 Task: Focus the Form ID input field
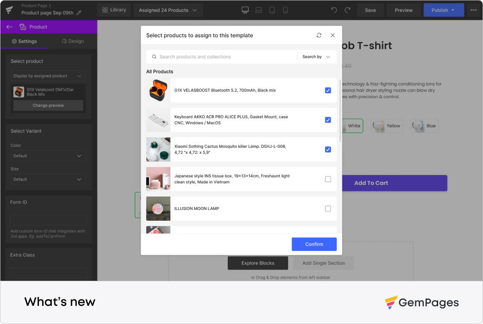coord(49,220)
